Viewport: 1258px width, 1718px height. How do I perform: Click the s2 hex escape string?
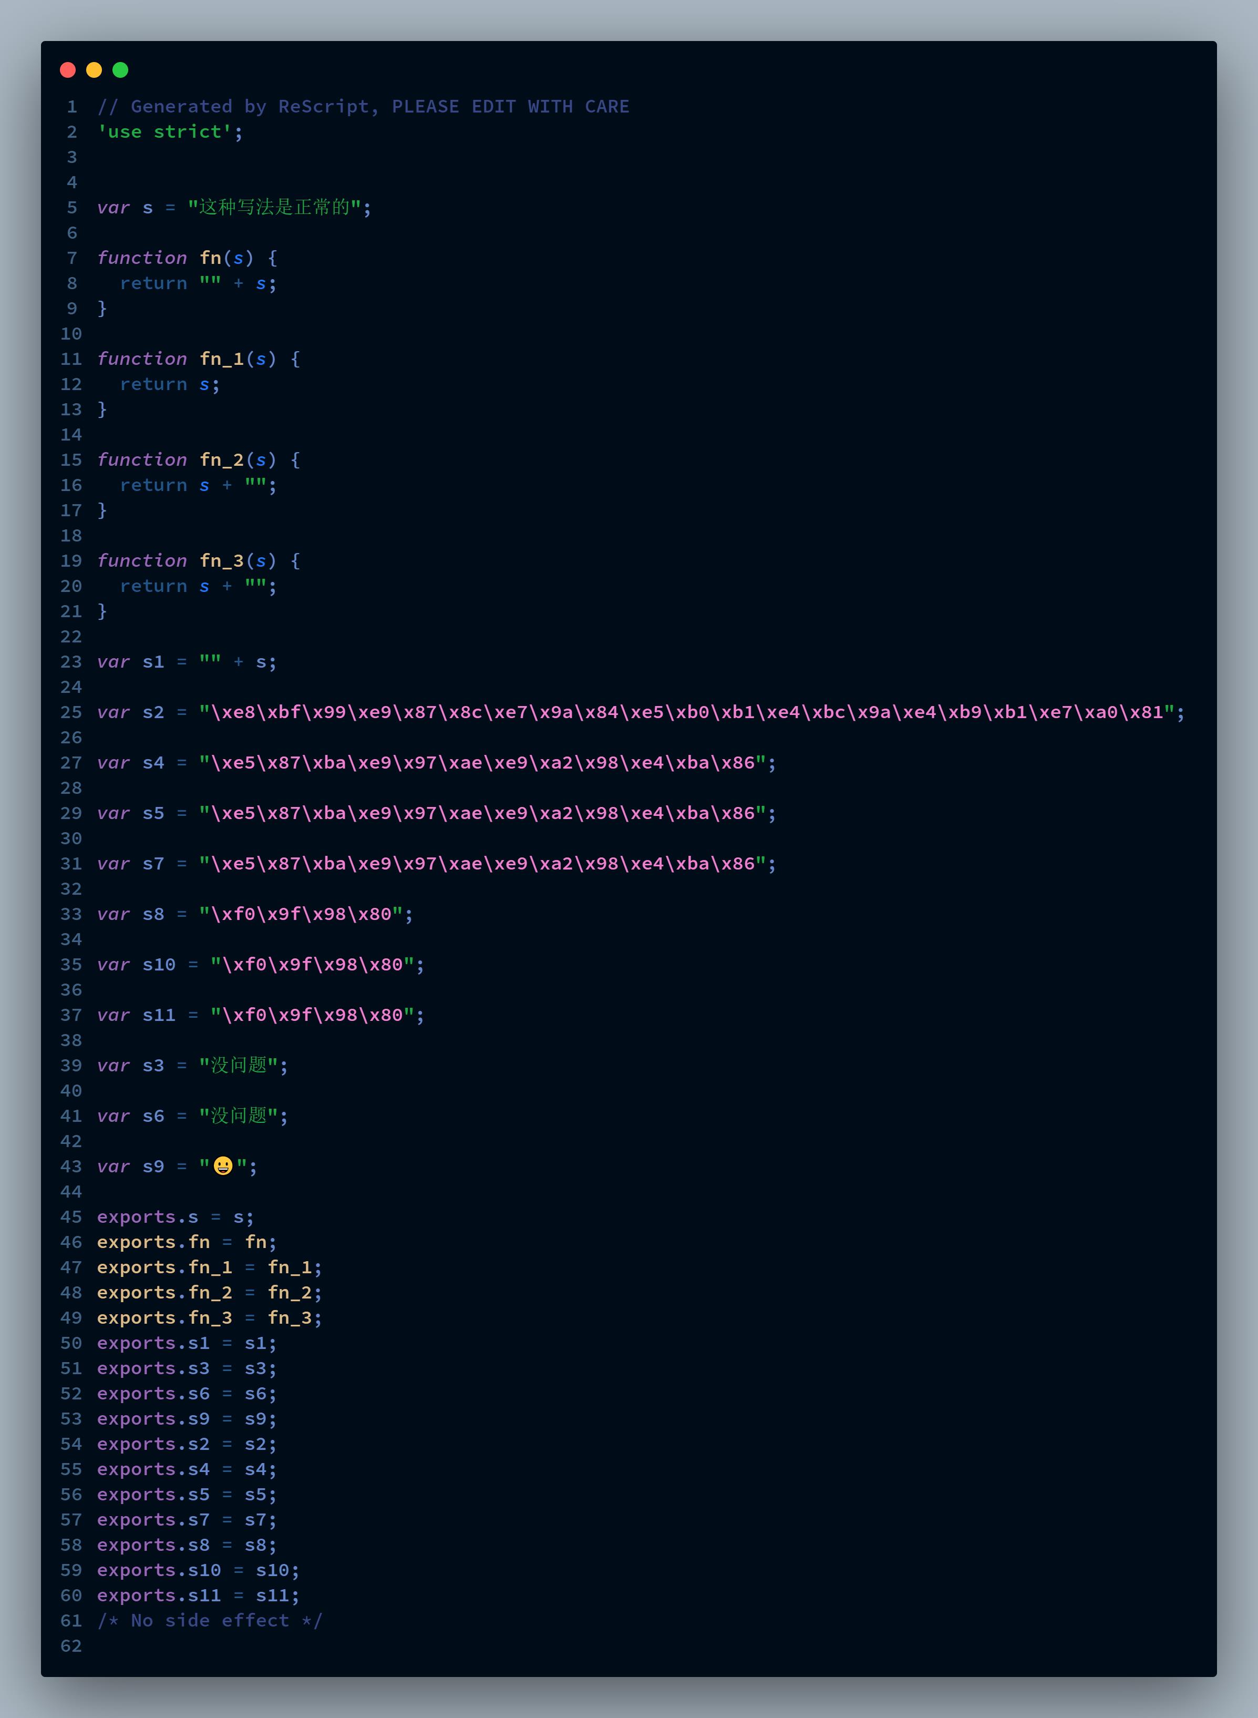coord(685,712)
